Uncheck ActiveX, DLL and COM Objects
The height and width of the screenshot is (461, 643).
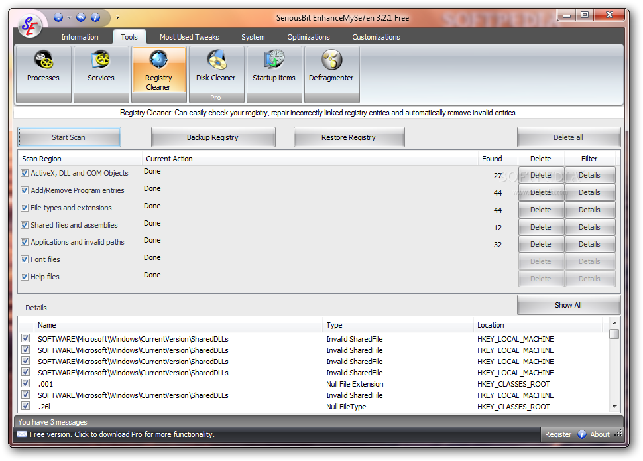[25, 173]
